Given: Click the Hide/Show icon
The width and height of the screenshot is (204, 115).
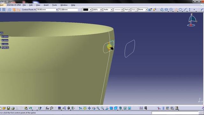Looking at the screenshot, I should [x=125, y=108].
